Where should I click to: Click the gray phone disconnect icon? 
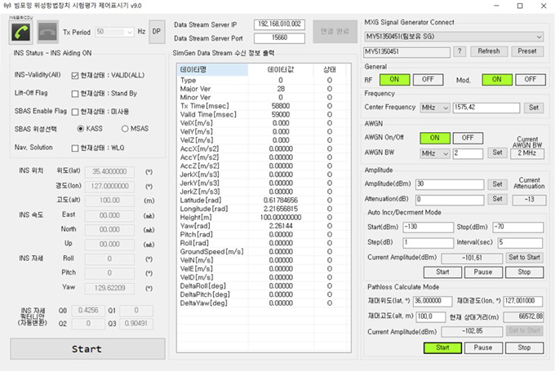pos(47,32)
